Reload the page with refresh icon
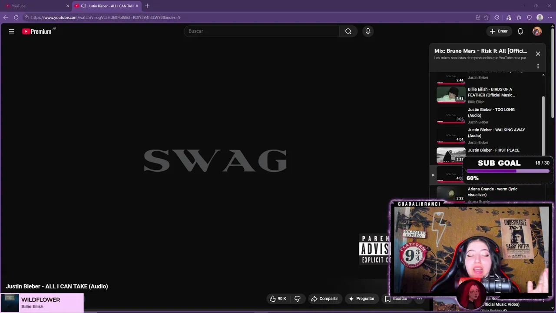The height and width of the screenshot is (313, 556). tap(16, 17)
